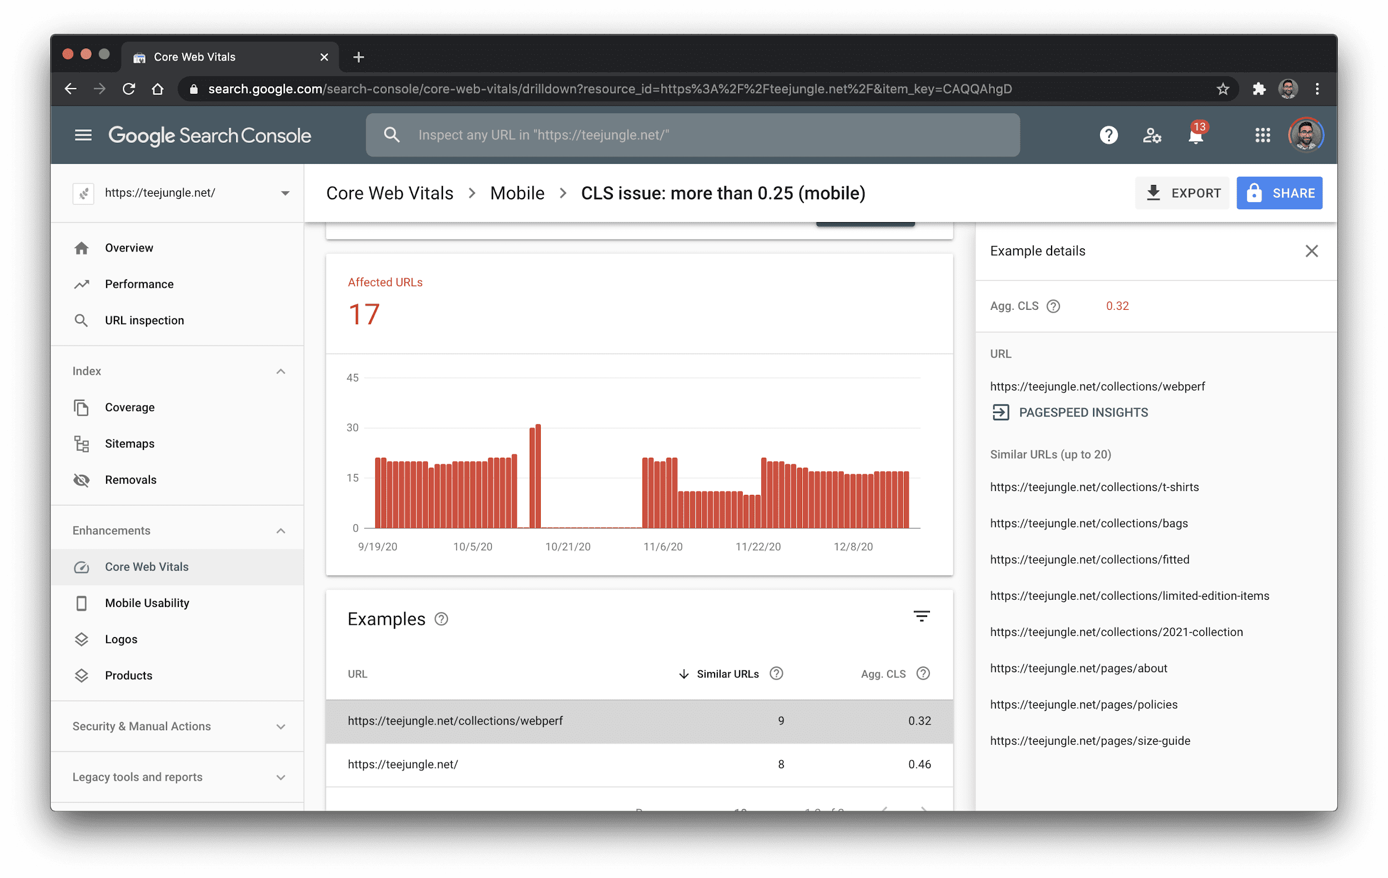Viewport: 1388px width, 878px height.
Task: Click the URL inspection search input field
Action: click(x=693, y=134)
